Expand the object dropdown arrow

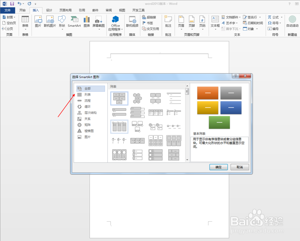click(257, 29)
